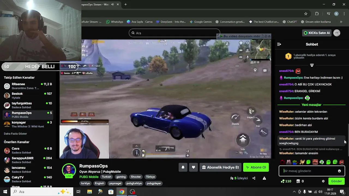349x196 pixels.
Task: Open the new tab plus button
Action: [125, 4]
